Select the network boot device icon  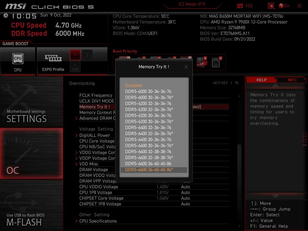tap(216, 62)
